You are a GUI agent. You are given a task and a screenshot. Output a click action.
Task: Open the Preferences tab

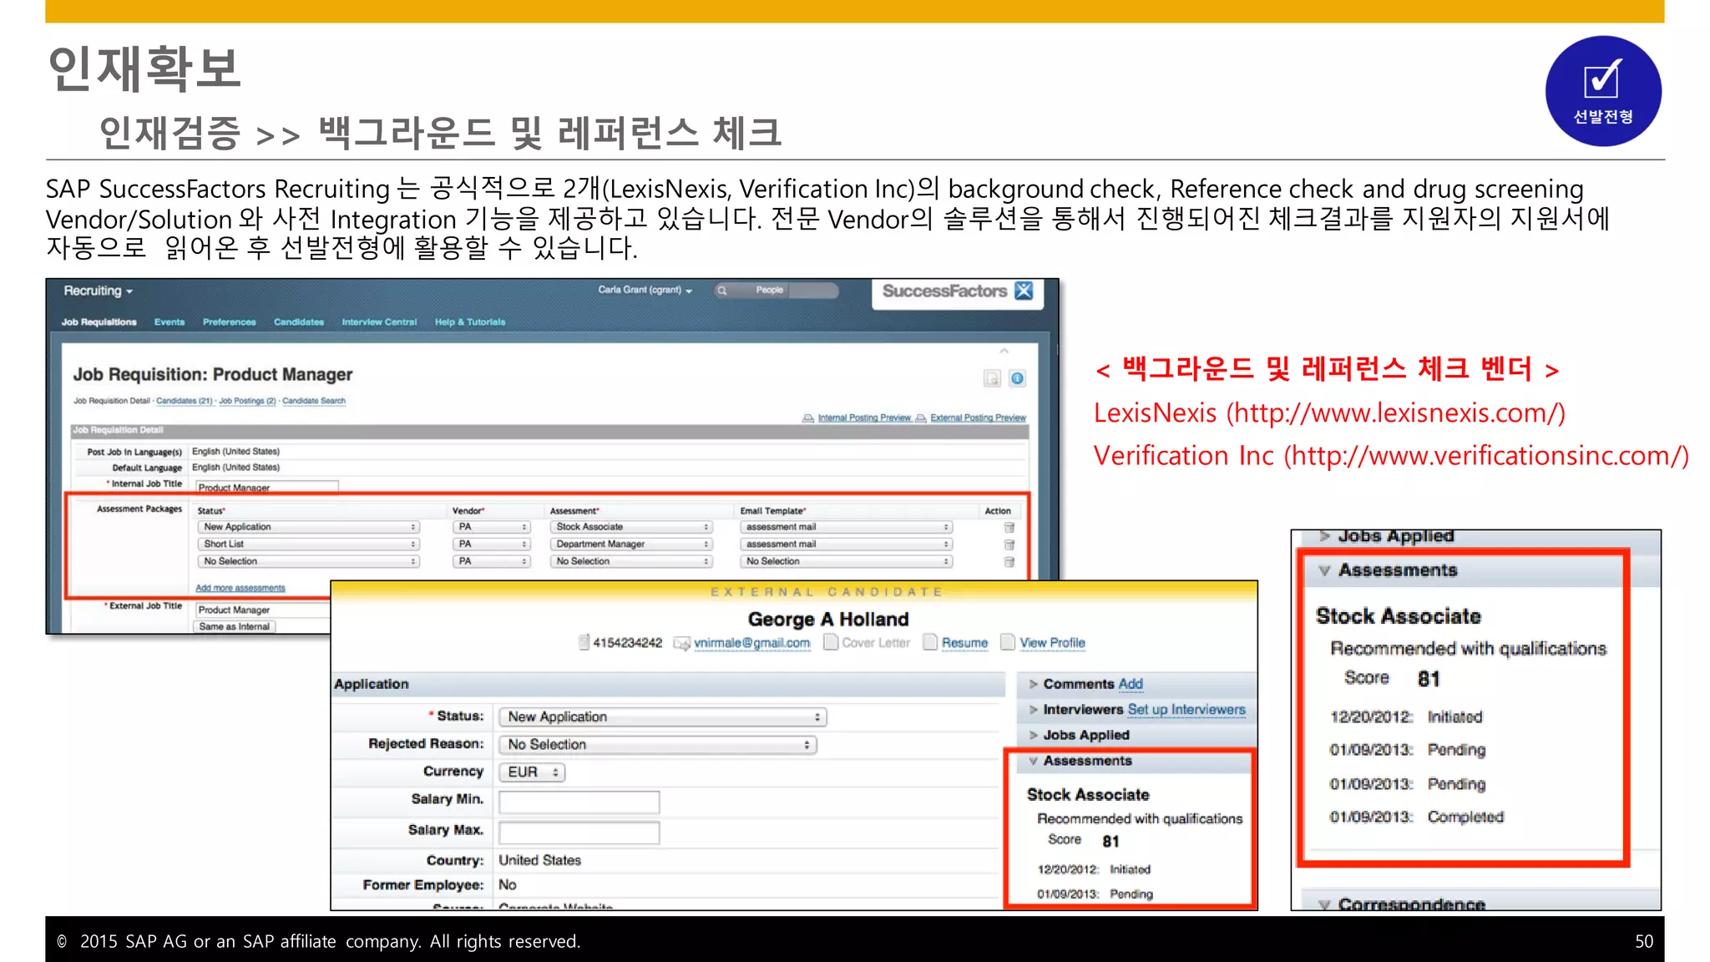(x=230, y=322)
